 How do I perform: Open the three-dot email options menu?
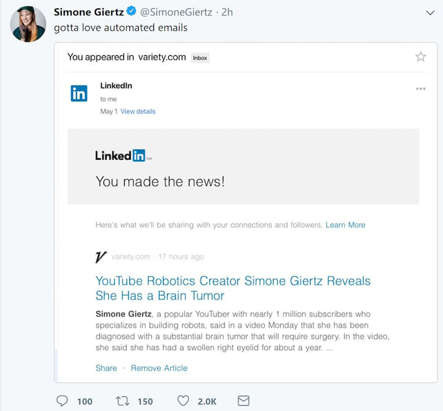[421, 89]
